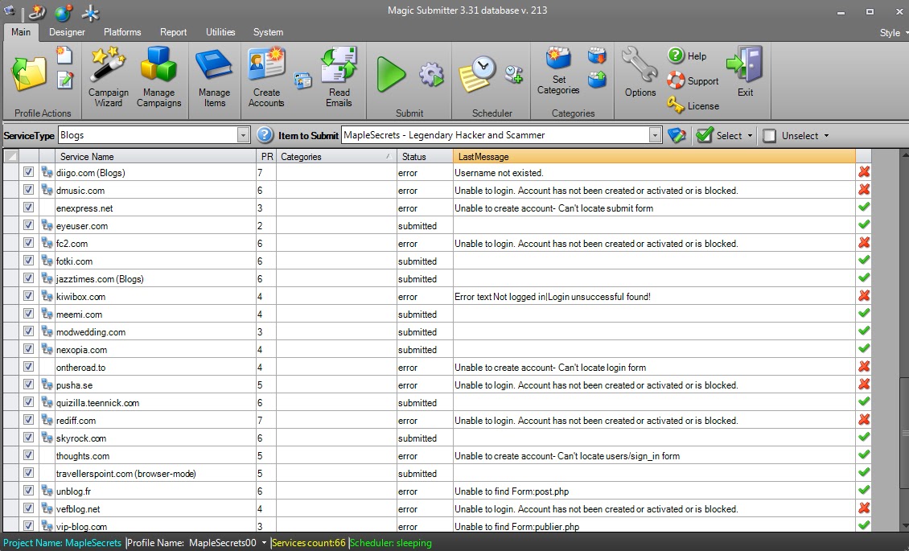The image size is (909, 551).
Task: Click green check icon in eyeuser.com row
Action: pyautogui.click(x=864, y=224)
